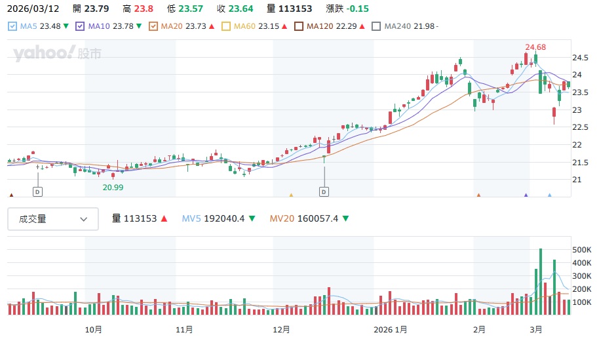Click the light blue triangle marker in March
The image size is (597, 339).
[549, 195]
